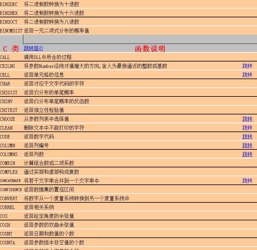Click the 跳转 link for COLUMNS
Viewport: 257px width, 250px height.
point(247,154)
